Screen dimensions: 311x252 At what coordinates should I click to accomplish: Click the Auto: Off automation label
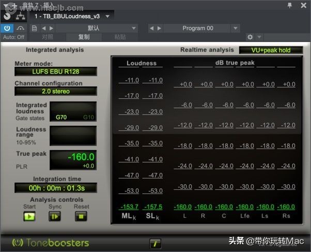[13, 37]
